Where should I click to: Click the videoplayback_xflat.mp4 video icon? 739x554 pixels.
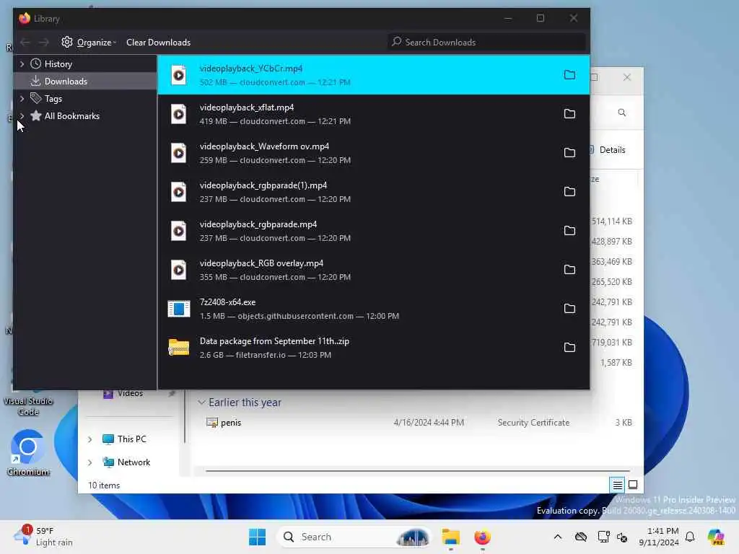click(x=179, y=114)
